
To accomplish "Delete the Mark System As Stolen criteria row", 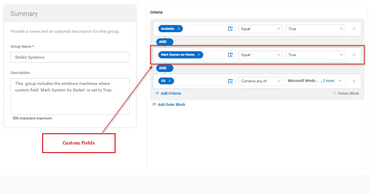I will [354, 55].
